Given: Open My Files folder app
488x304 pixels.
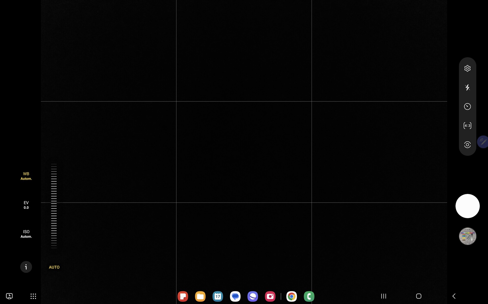Looking at the screenshot, I should (200, 296).
